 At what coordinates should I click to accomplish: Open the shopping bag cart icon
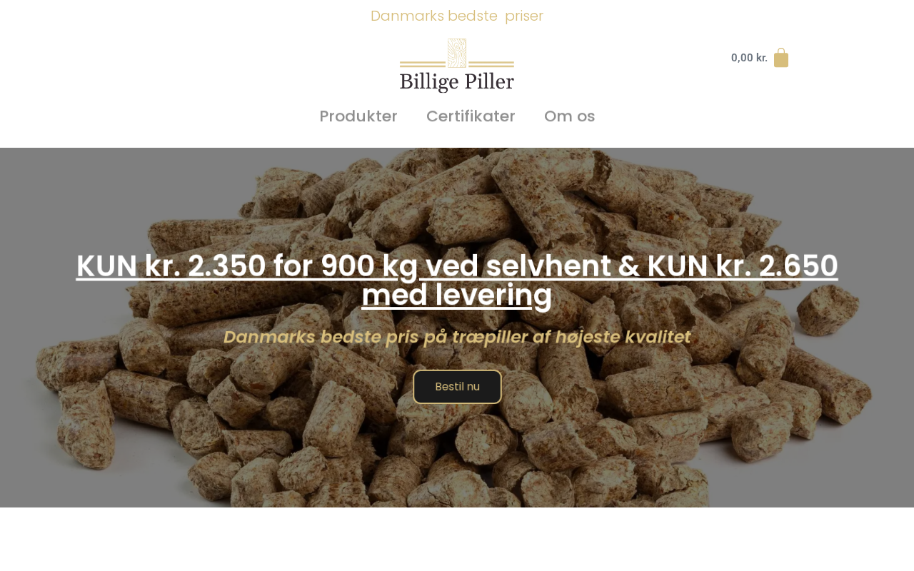[781, 58]
